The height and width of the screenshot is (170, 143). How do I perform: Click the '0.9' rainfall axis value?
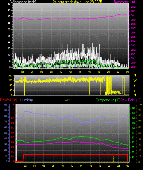click(x=13, y=118)
